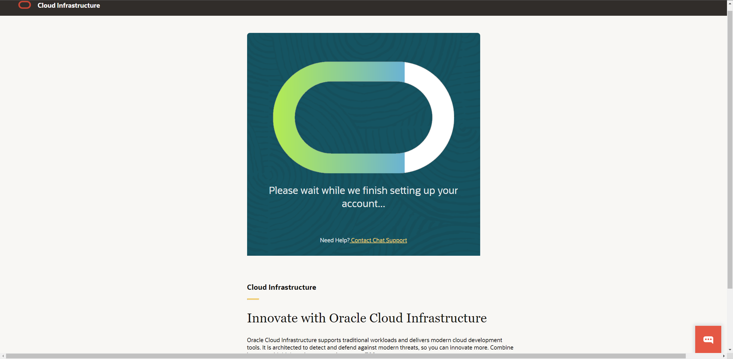The image size is (733, 359).
Task: Click the horizontal scrollbar left arrow
Action: tap(3, 356)
